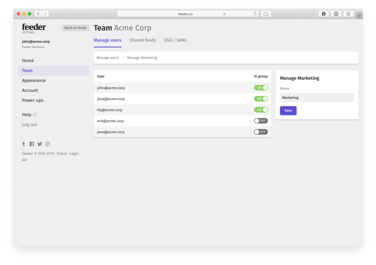Reload the page with refresh icon

click(x=255, y=14)
